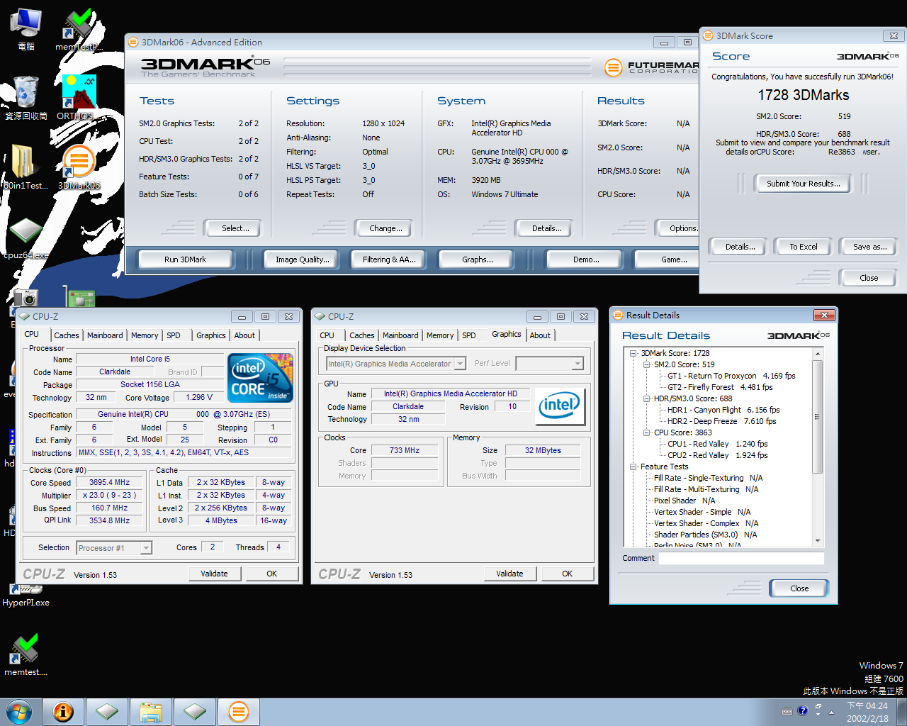The height and width of the screenshot is (726, 907).
Task: Open the 60in1Test folder on desktop
Action: 26,167
